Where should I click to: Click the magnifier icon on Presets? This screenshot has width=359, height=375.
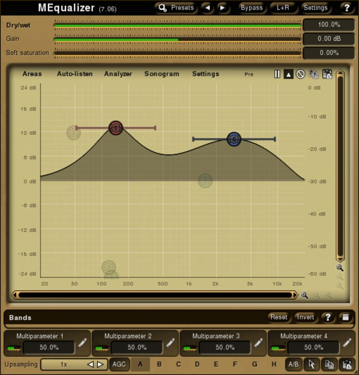tap(163, 8)
